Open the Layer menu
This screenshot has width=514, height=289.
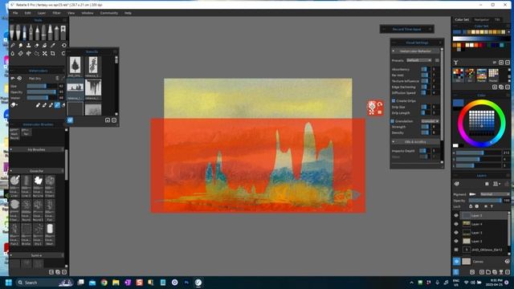(42, 13)
